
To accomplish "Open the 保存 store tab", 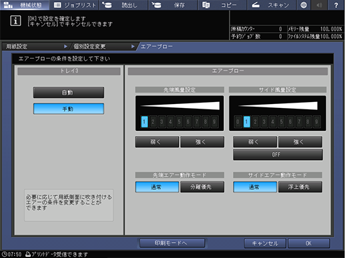I will point(173,5).
